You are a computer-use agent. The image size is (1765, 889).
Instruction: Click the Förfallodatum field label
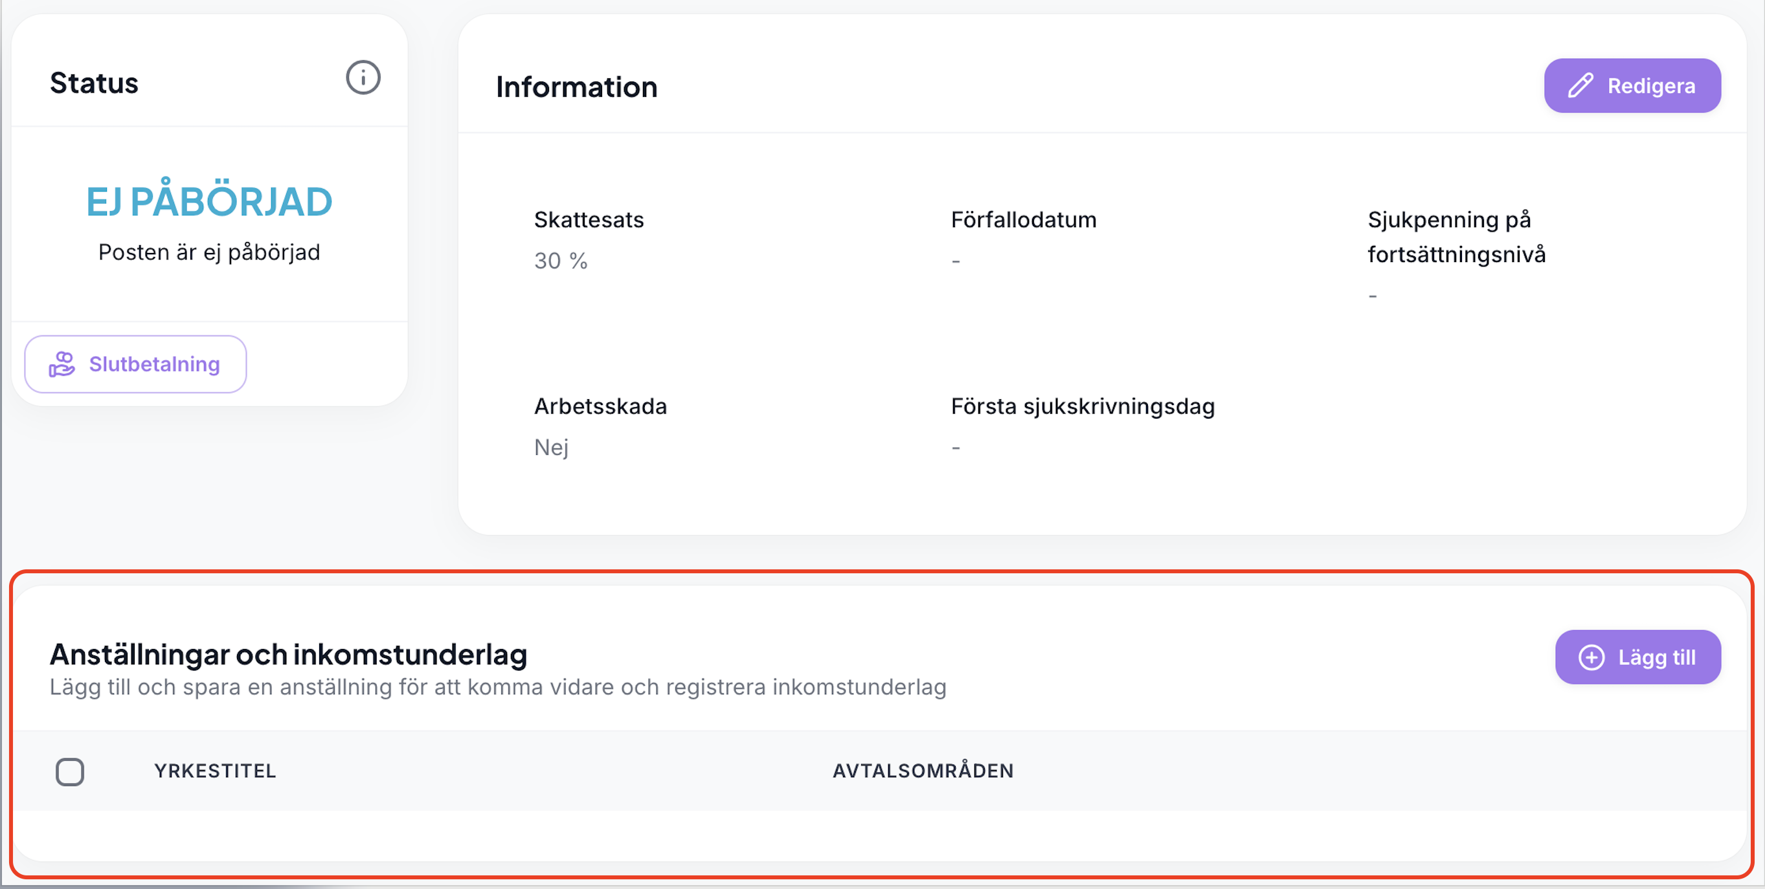1023,220
